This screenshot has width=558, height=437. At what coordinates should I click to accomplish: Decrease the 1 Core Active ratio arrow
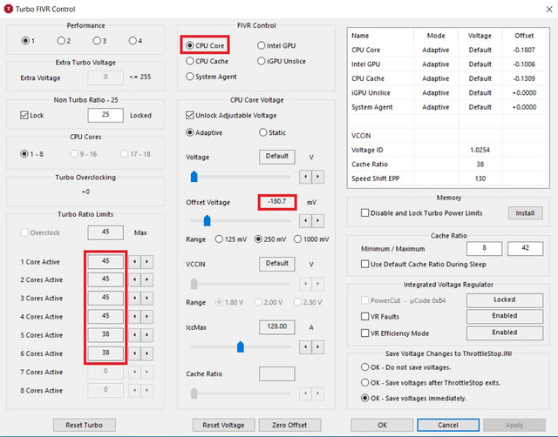[134, 262]
